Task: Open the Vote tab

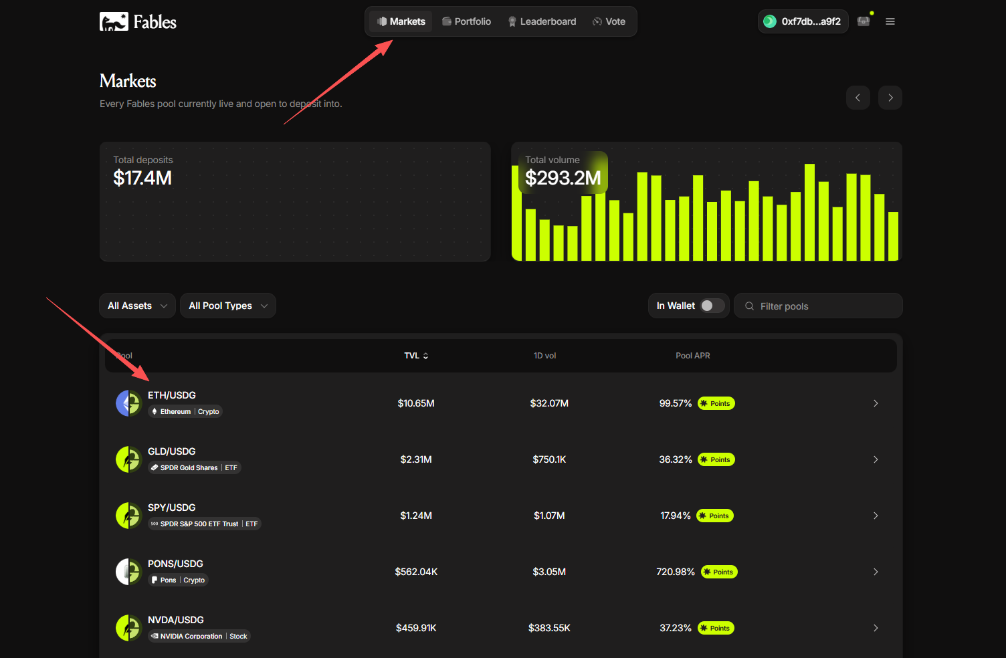Action: (609, 21)
